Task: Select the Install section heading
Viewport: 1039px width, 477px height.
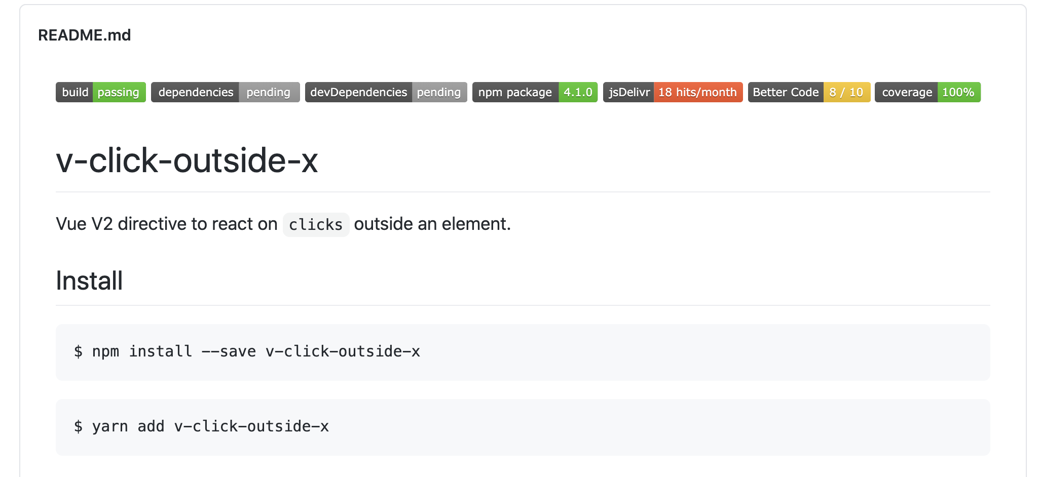Action: point(89,281)
